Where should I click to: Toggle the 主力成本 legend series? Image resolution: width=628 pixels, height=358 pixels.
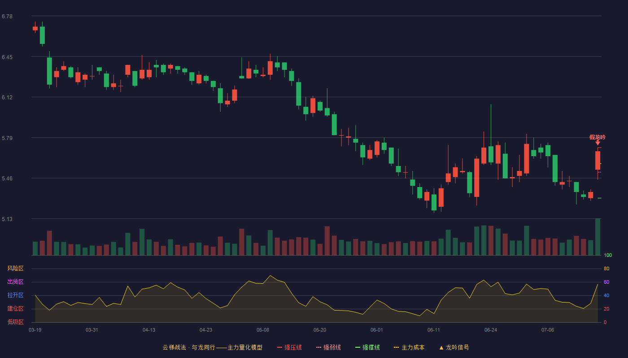pyautogui.click(x=409, y=347)
